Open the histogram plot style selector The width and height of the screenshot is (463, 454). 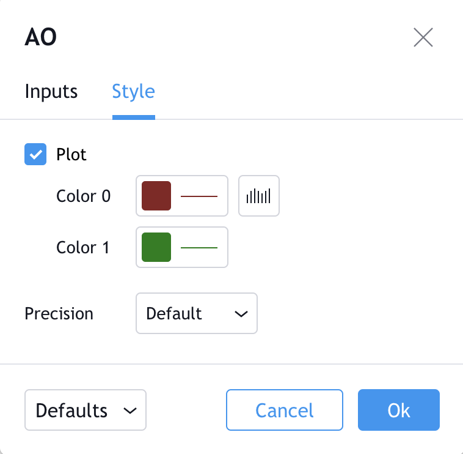[x=258, y=196]
